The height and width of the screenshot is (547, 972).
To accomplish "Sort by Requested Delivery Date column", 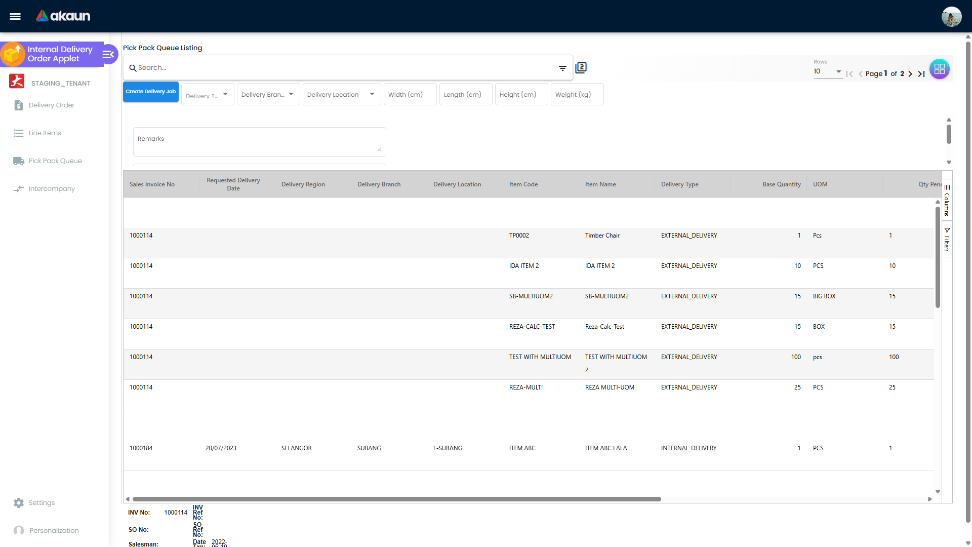I will click(233, 184).
